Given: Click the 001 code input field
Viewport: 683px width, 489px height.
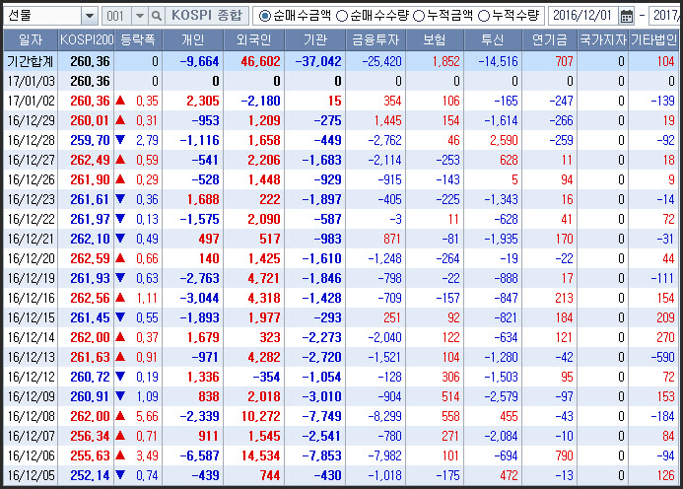Looking at the screenshot, I should pos(116,16).
